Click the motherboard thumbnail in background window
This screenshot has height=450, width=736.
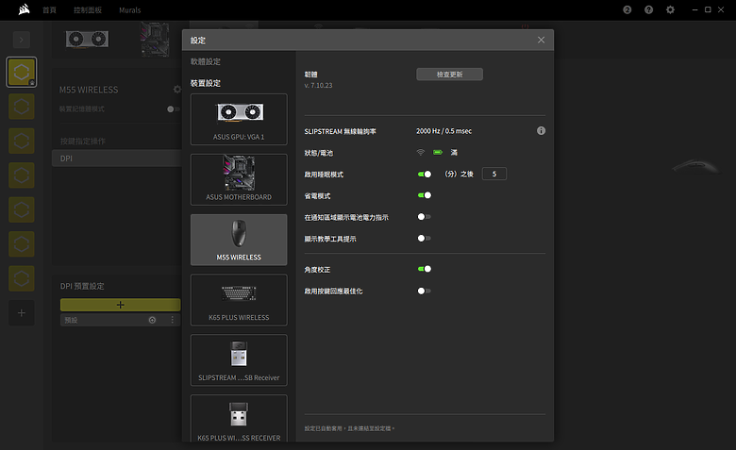click(x=155, y=40)
